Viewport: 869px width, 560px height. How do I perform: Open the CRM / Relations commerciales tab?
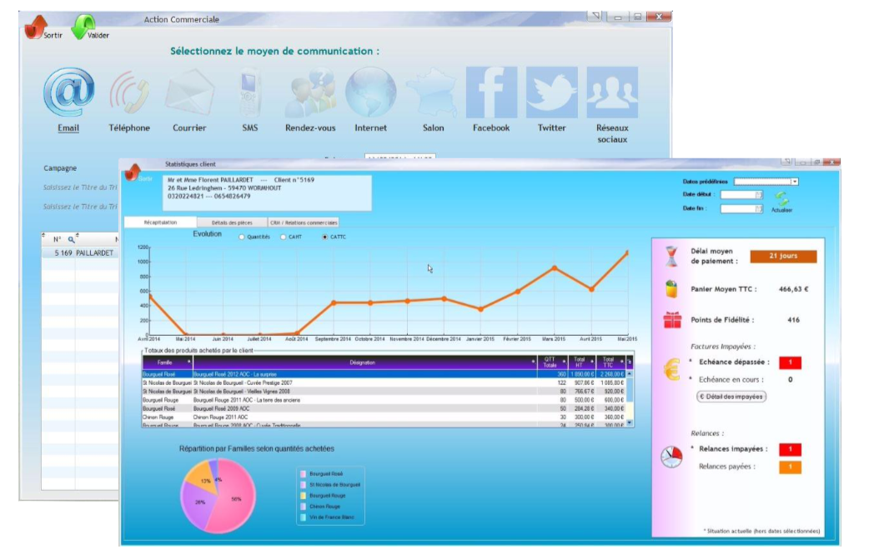click(x=303, y=222)
